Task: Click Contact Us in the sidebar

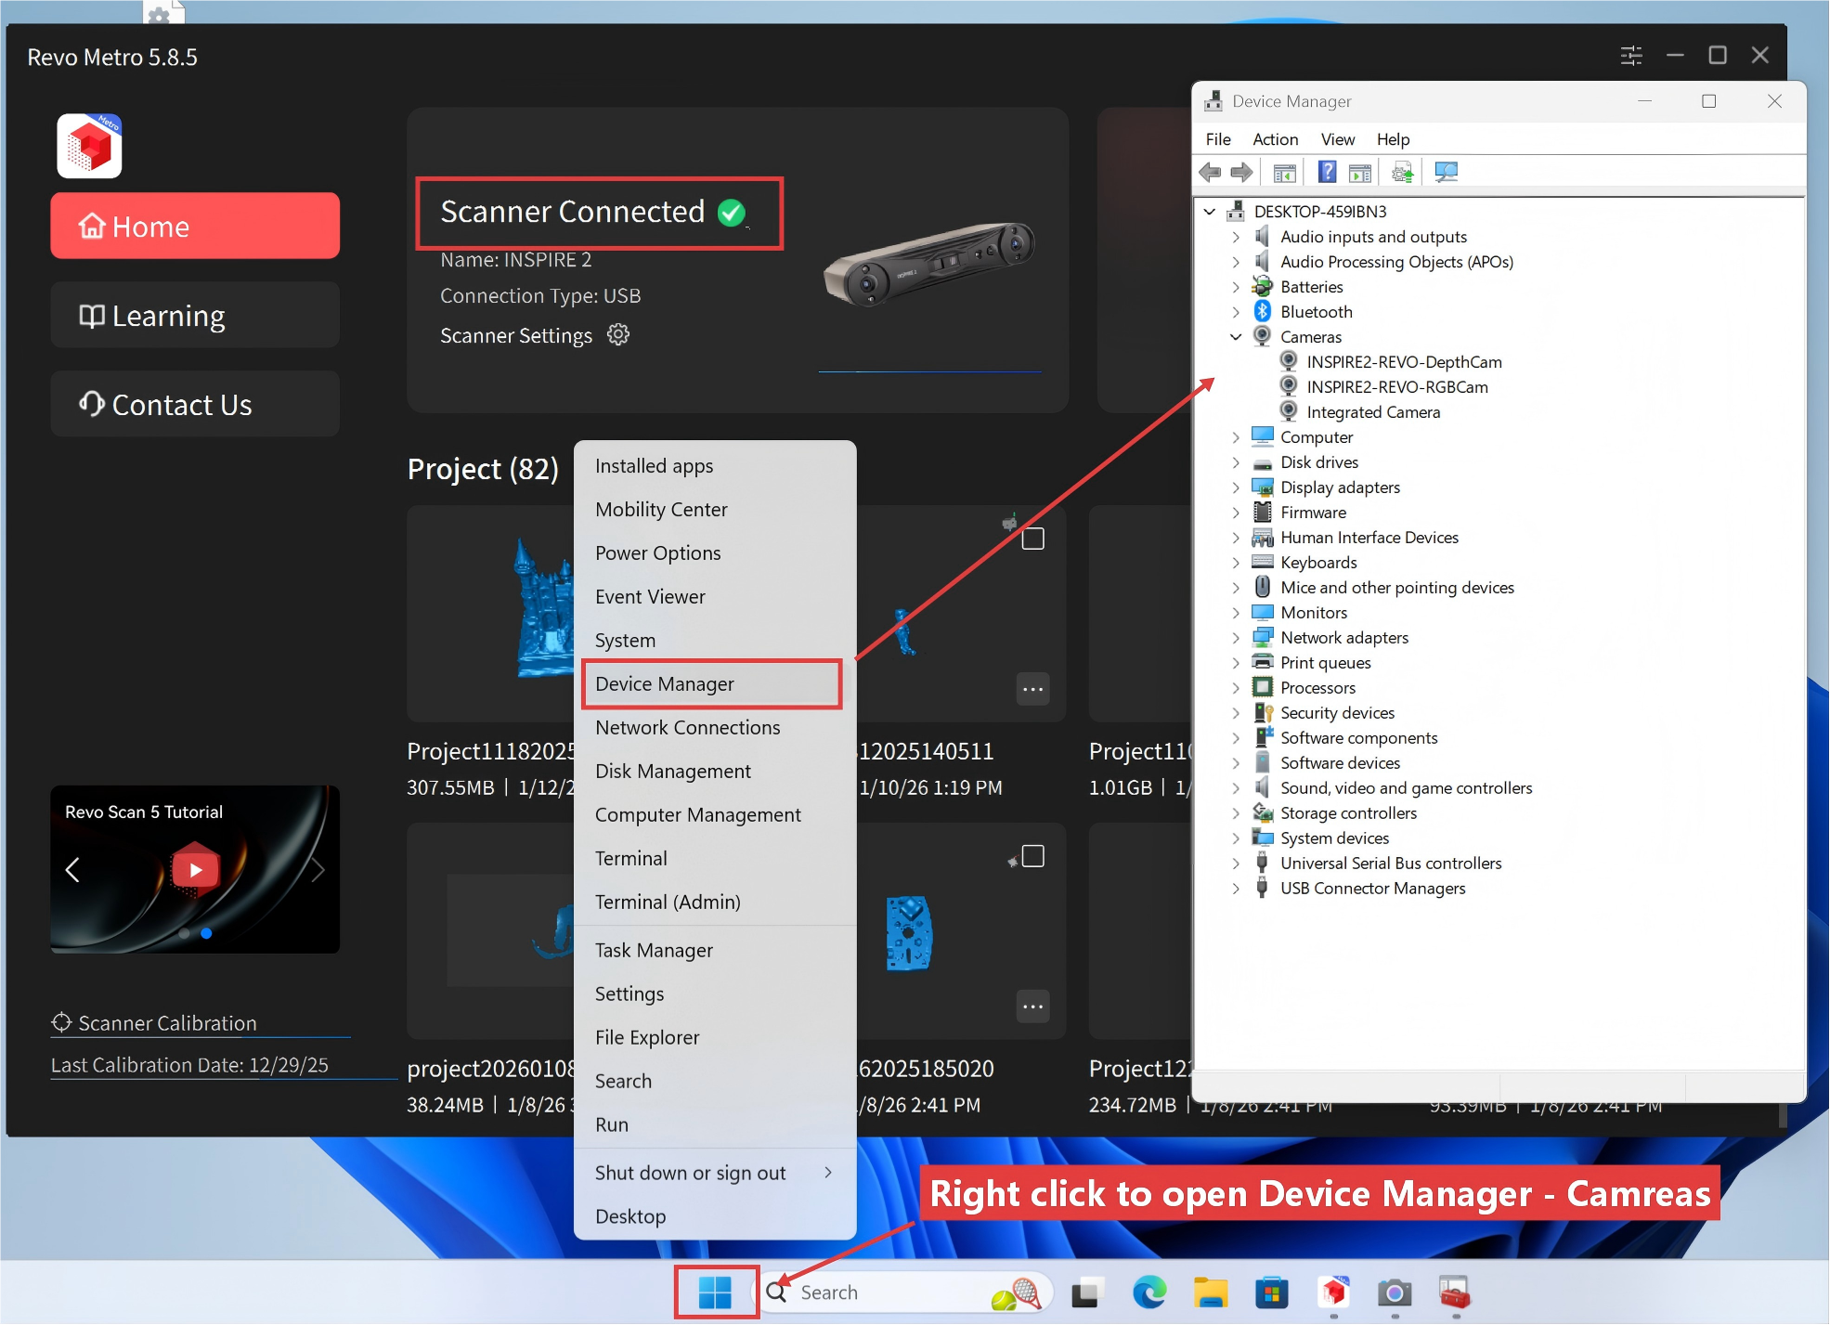Action: pyautogui.click(x=195, y=405)
